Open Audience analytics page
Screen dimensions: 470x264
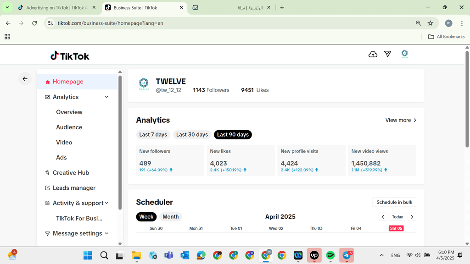coord(69,127)
